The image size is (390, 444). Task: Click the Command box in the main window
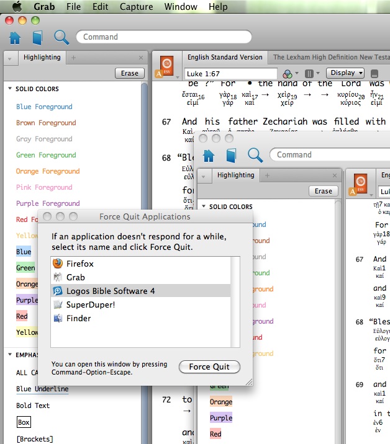(164, 37)
